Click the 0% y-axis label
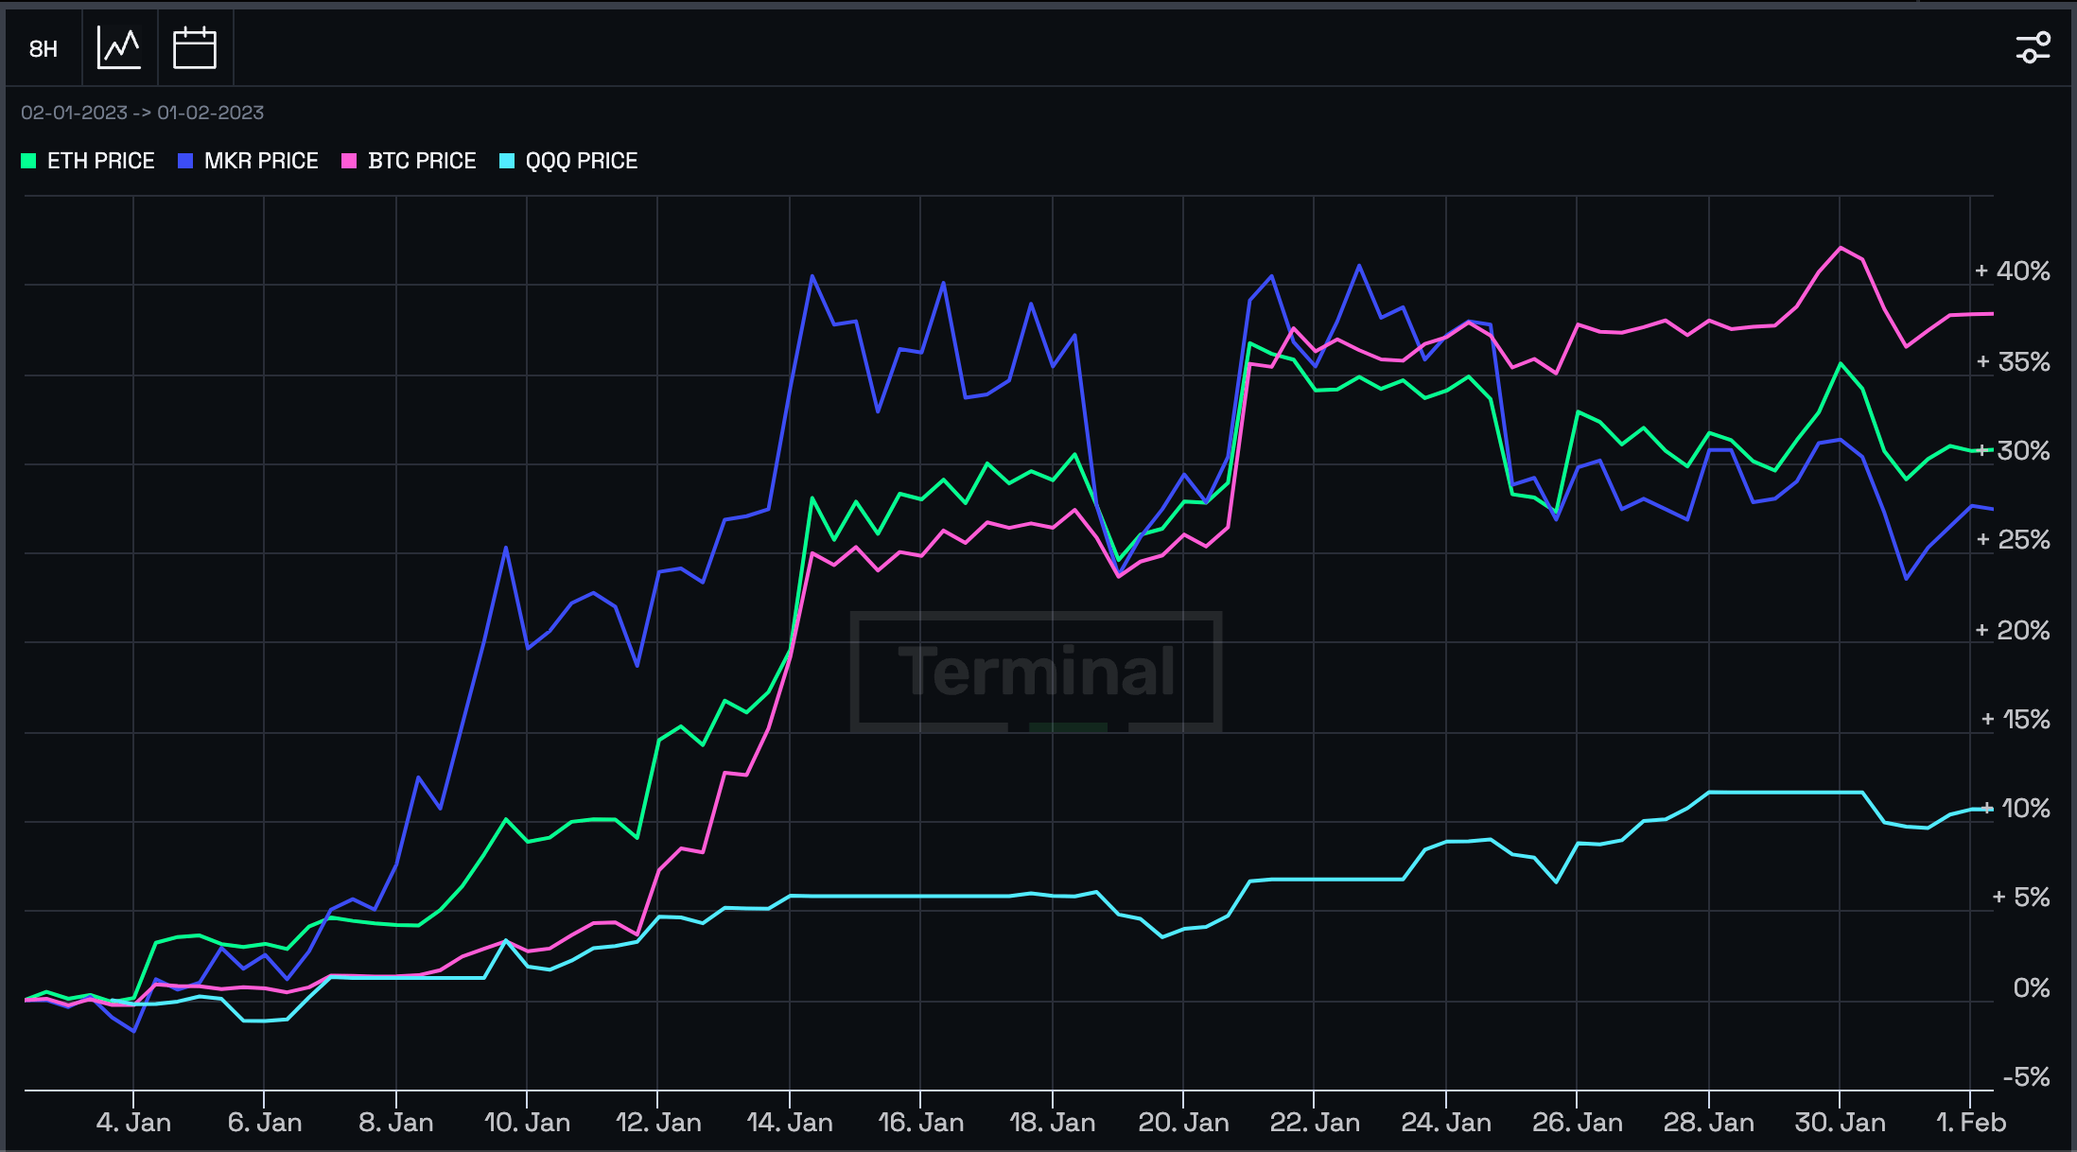The width and height of the screenshot is (2077, 1152). [x=2032, y=988]
